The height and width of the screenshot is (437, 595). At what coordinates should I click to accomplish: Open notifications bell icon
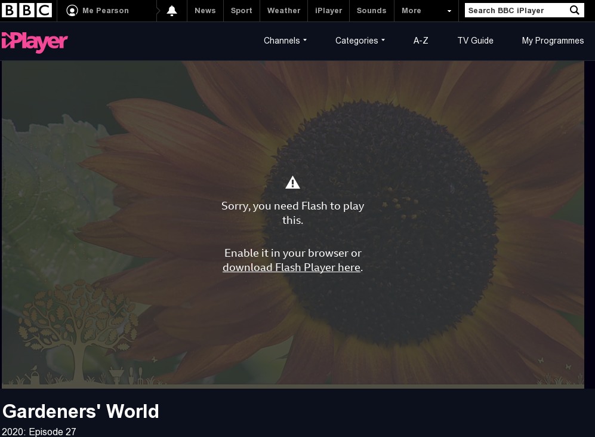point(172,11)
